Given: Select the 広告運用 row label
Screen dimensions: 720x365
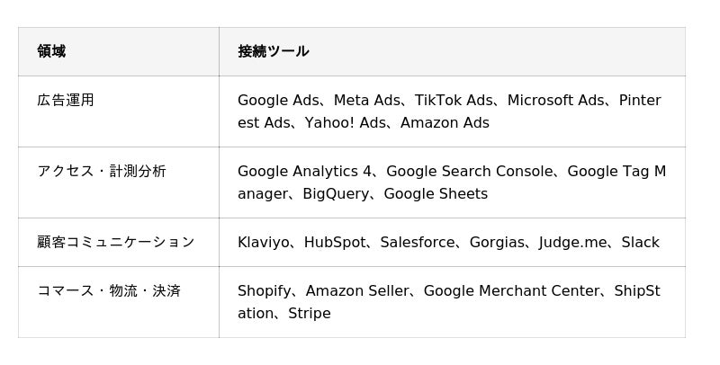Looking at the screenshot, I should tap(66, 100).
